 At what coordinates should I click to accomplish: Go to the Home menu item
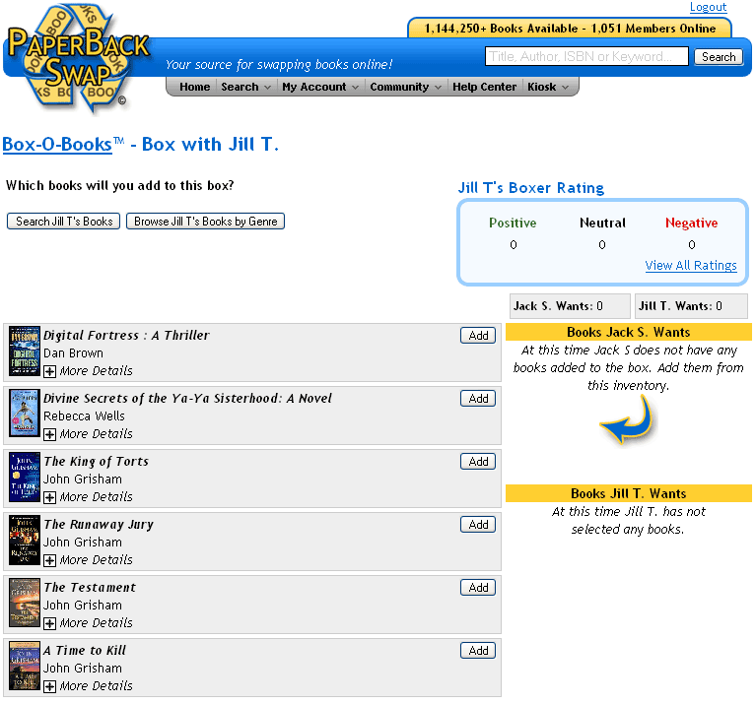tap(195, 87)
